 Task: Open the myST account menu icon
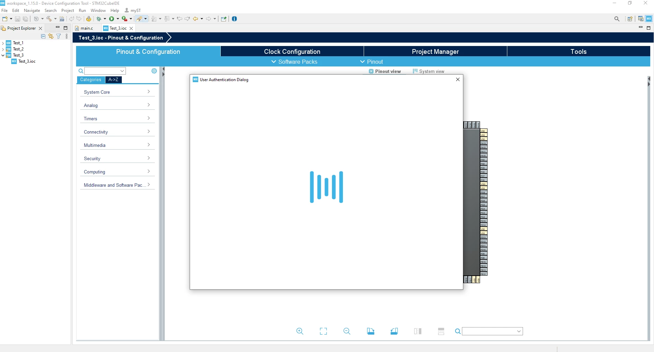127,10
